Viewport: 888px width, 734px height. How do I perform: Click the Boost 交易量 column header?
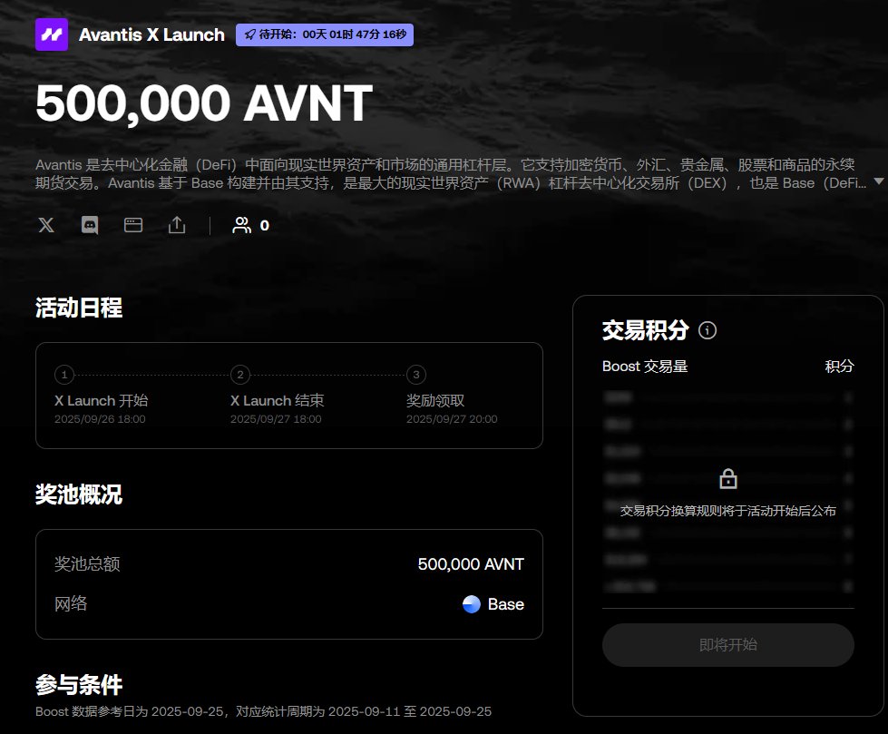645,367
